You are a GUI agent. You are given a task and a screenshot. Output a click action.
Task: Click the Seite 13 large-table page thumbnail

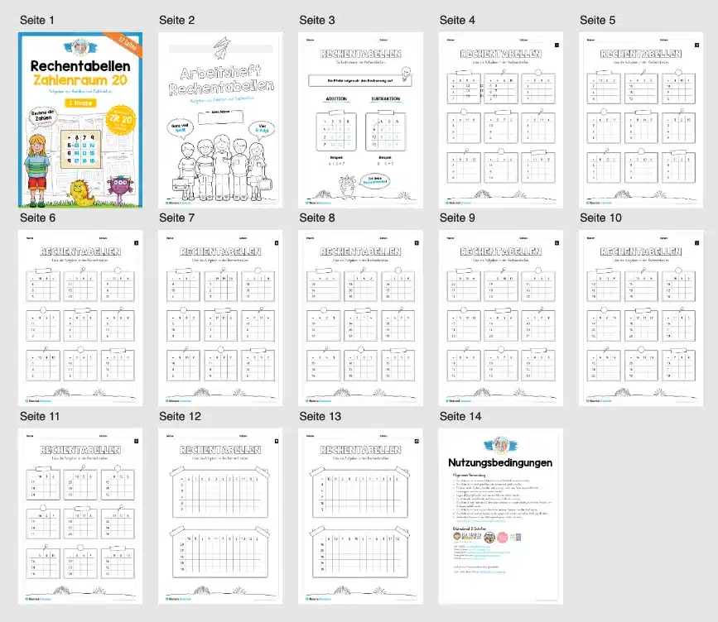pyautogui.click(x=361, y=516)
